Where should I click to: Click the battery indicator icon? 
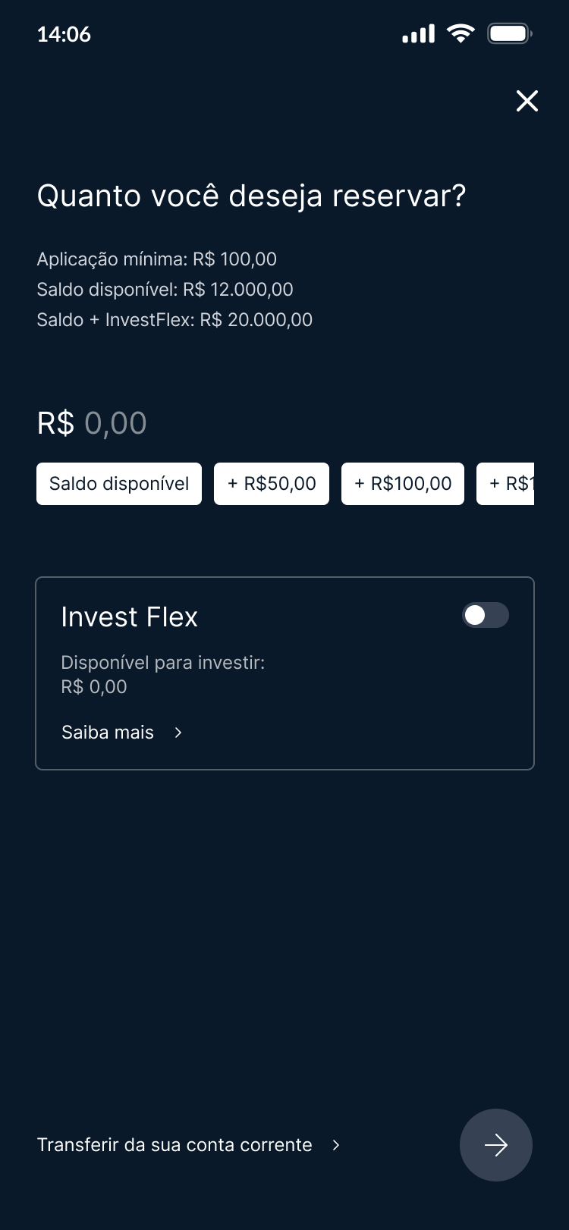coord(509,33)
